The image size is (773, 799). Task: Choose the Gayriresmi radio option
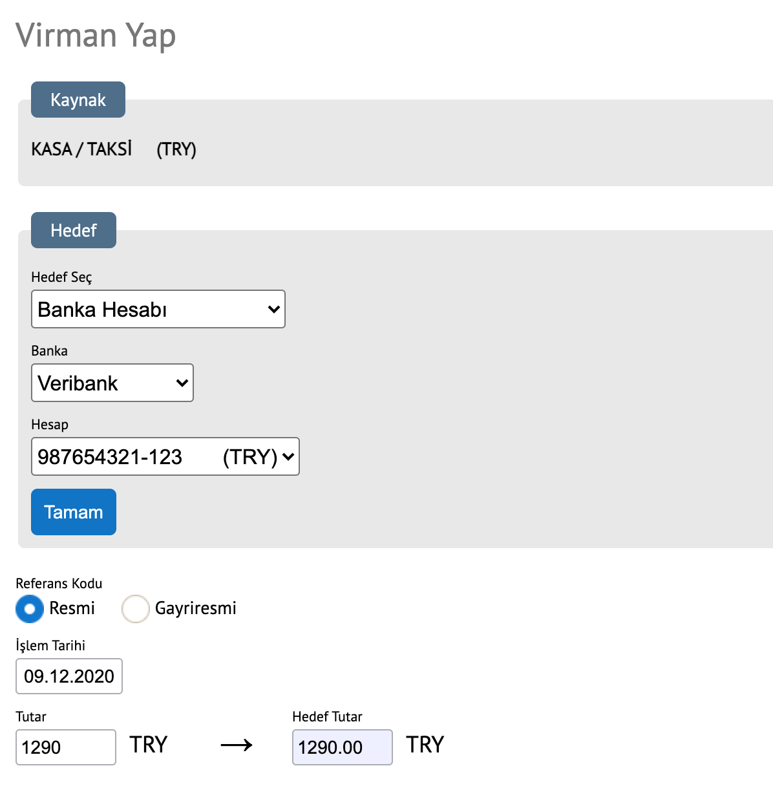(136, 609)
